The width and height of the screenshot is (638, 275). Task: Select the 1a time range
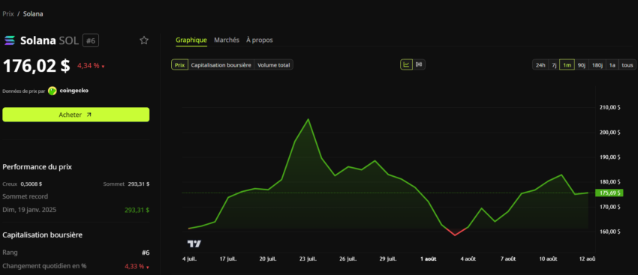612,65
